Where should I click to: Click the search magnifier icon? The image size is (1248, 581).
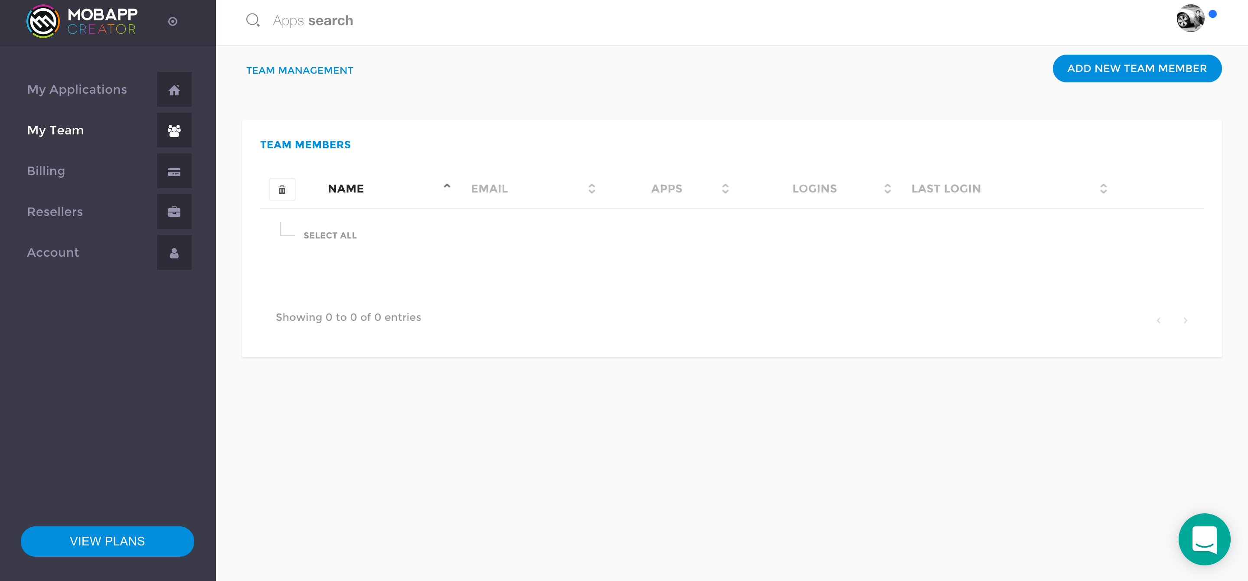252,20
